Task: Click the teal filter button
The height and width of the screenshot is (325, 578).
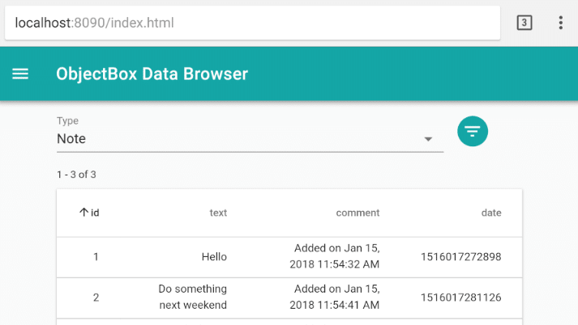Action: pos(473,131)
